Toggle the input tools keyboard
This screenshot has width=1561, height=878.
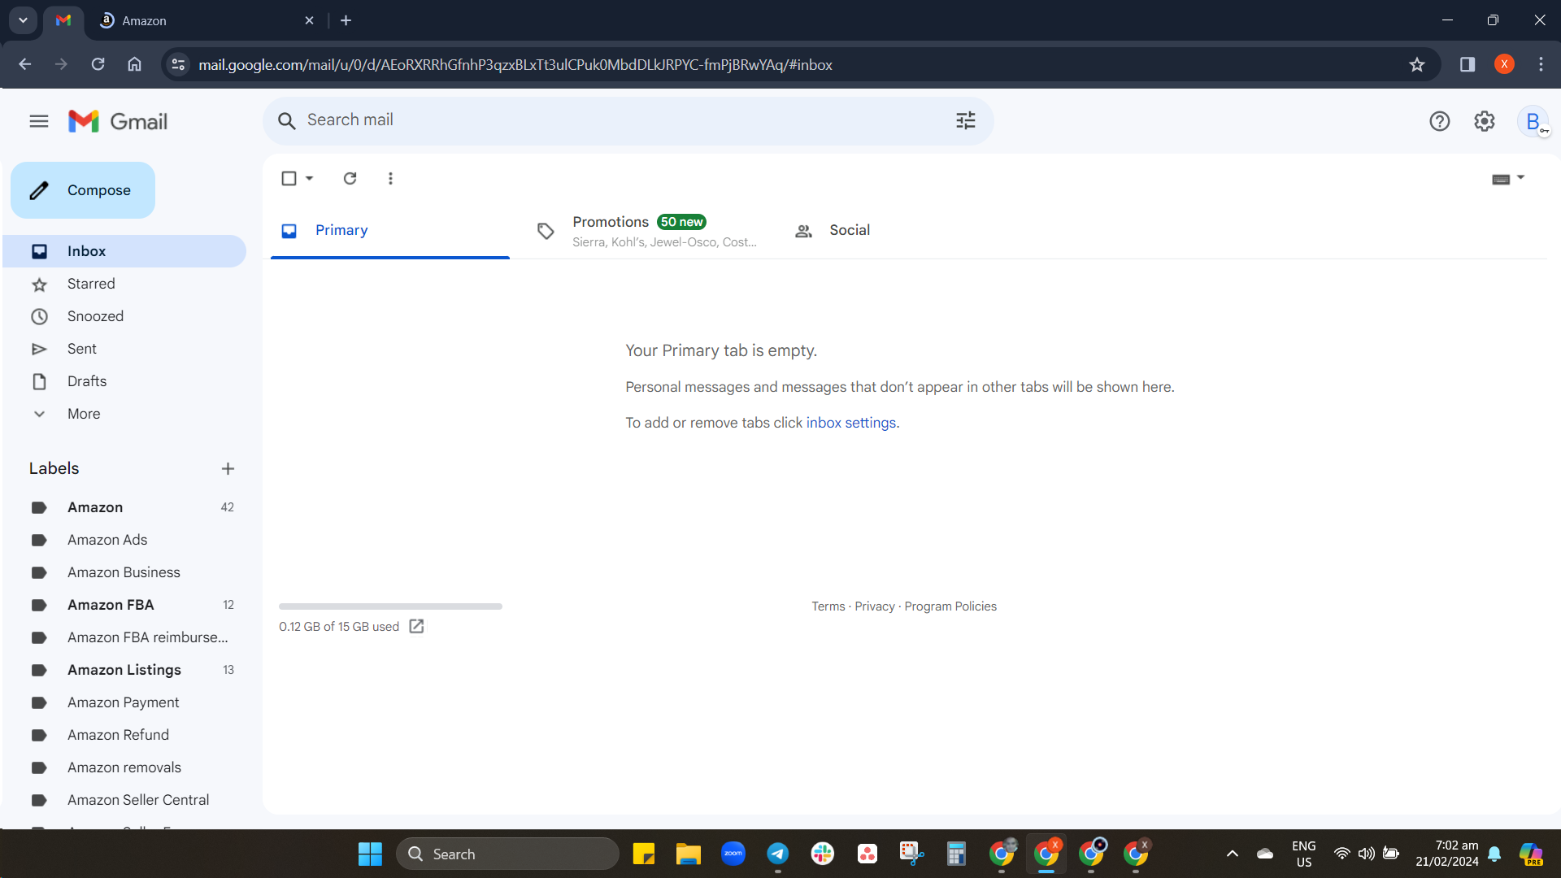[1501, 179]
